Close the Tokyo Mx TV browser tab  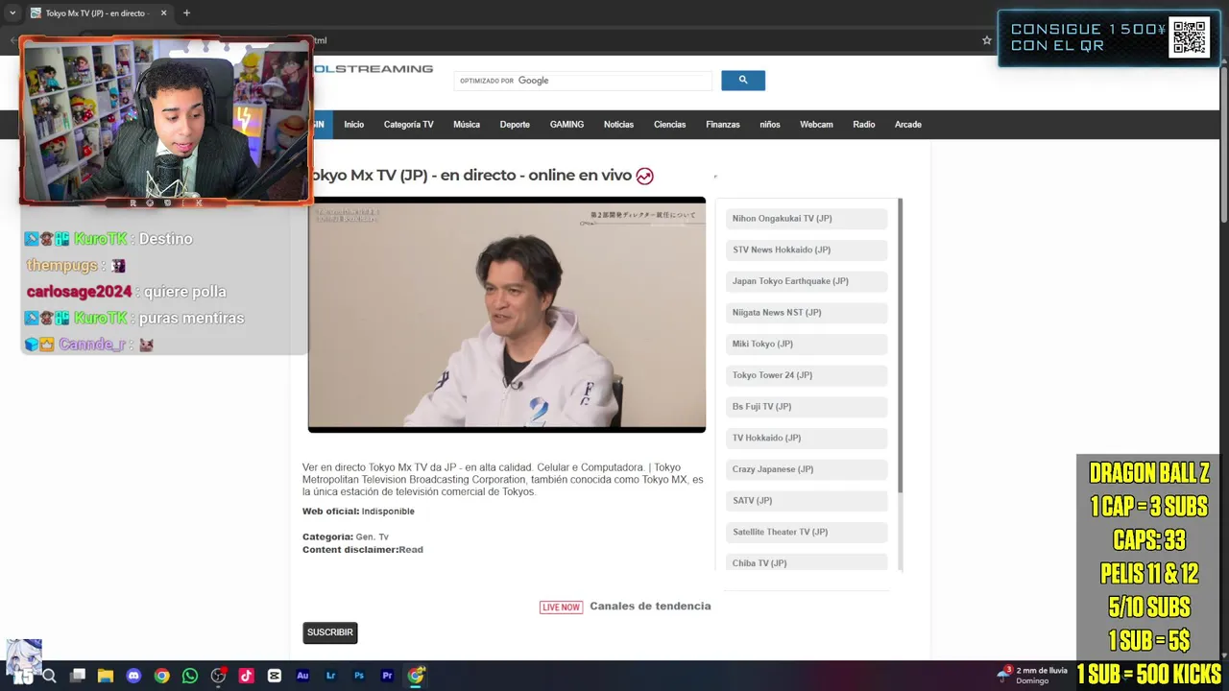(x=163, y=12)
